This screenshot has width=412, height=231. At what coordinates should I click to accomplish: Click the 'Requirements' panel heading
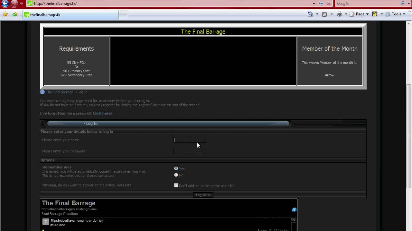(x=76, y=49)
